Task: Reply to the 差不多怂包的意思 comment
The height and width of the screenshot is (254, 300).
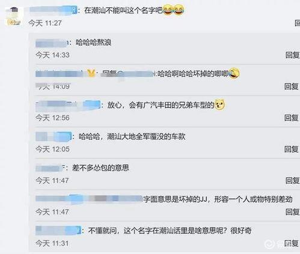Action: tap(293, 181)
